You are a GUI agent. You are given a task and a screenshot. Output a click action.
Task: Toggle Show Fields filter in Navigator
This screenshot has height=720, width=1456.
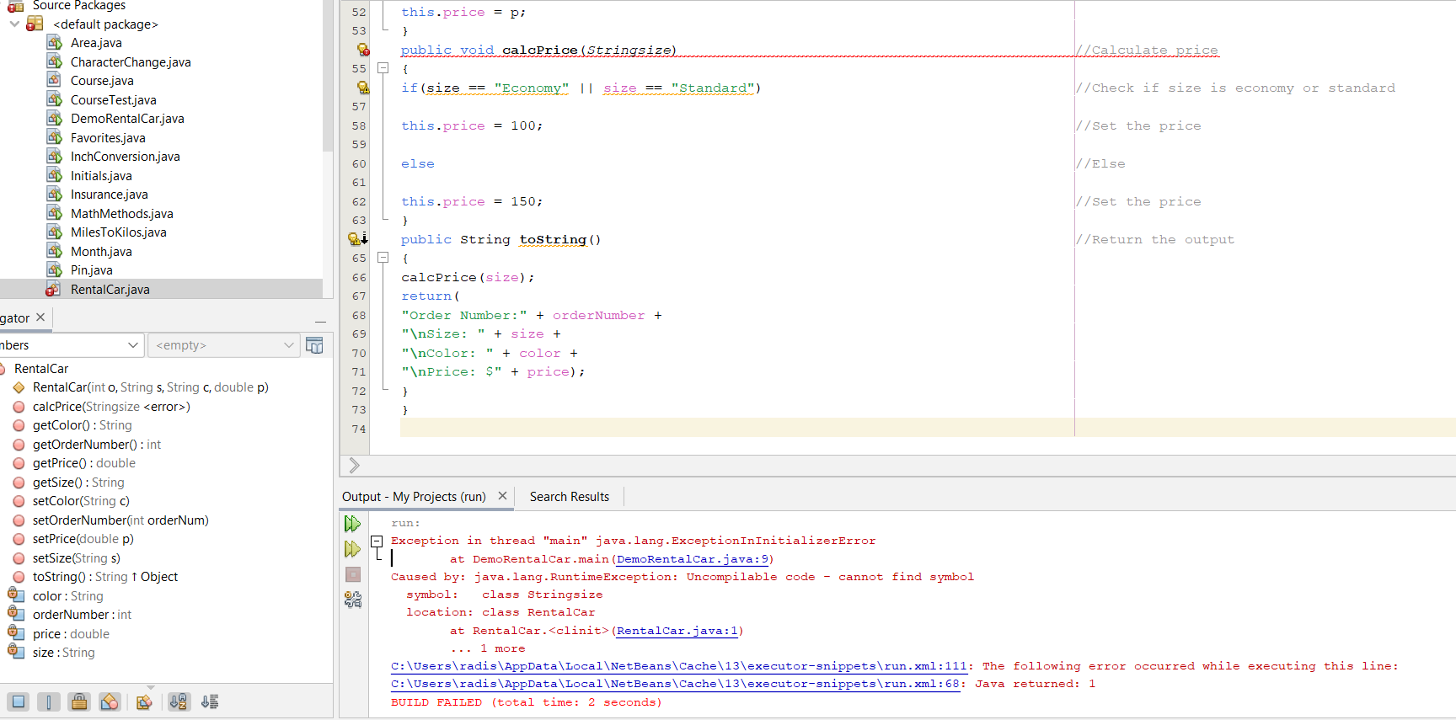tap(49, 701)
